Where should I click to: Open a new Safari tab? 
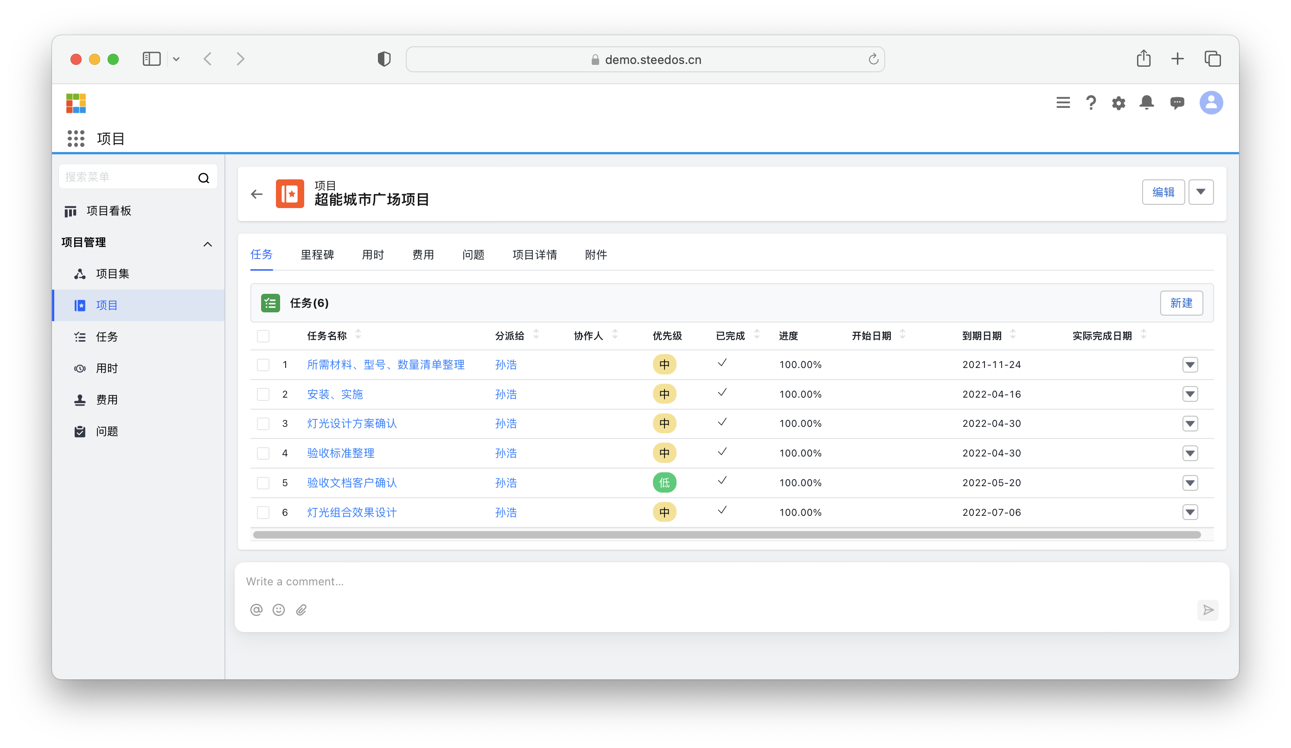tap(1177, 59)
